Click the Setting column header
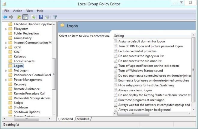 click(152, 36)
